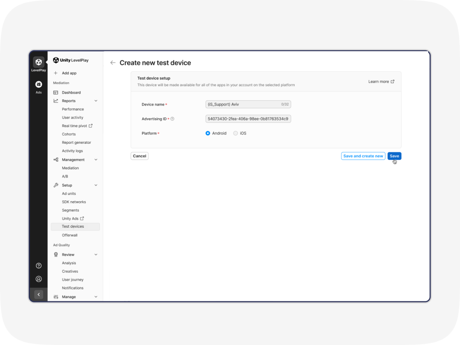
Task: Open the account profile icon
Action: pyautogui.click(x=38, y=279)
